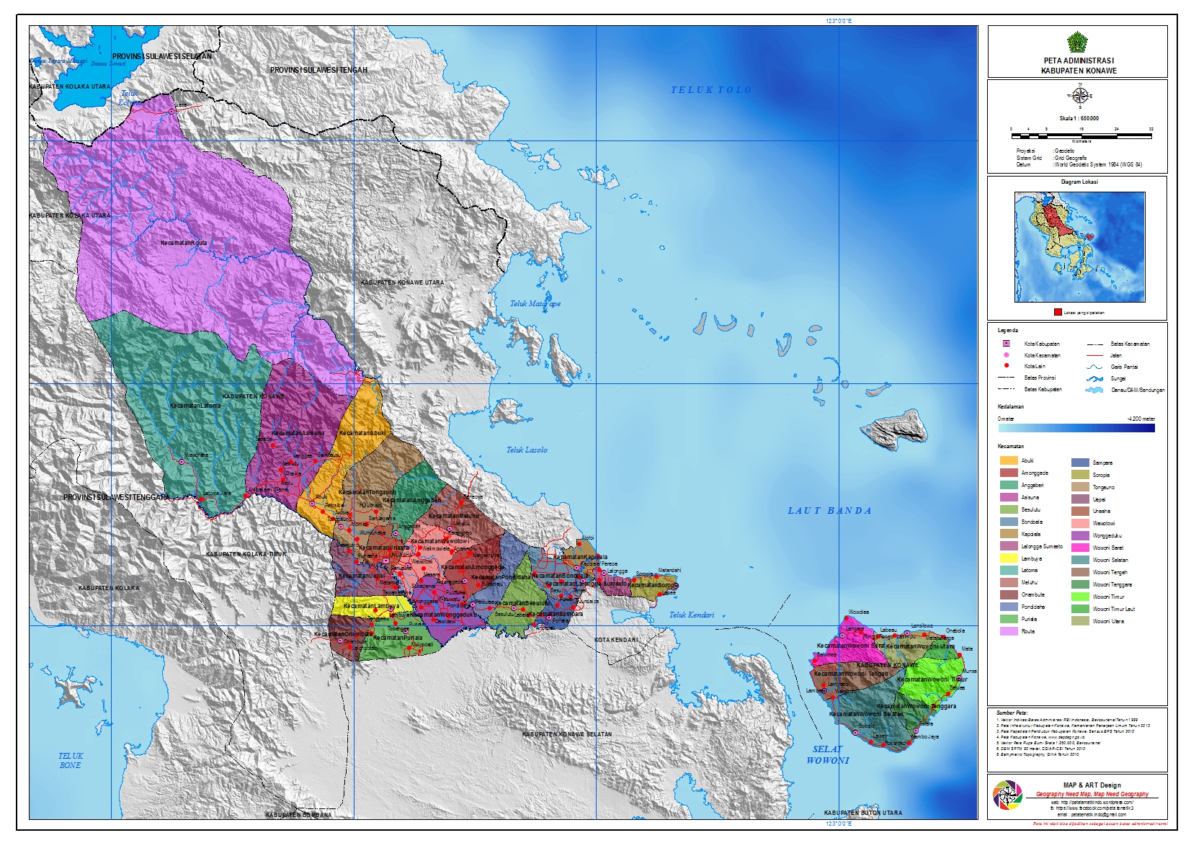Screen dimensions: 1191x843
Task: Click the red Kota Lain legend dot
Action: click(1007, 366)
